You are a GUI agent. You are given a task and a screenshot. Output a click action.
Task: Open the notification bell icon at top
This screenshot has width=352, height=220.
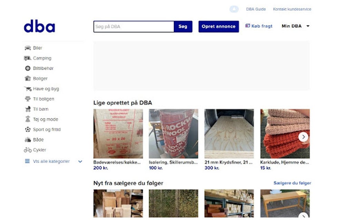[x=234, y=9]
